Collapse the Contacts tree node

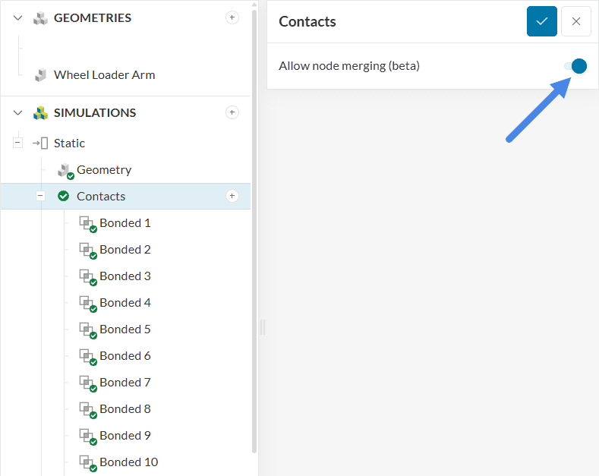(x=40, y=196)
